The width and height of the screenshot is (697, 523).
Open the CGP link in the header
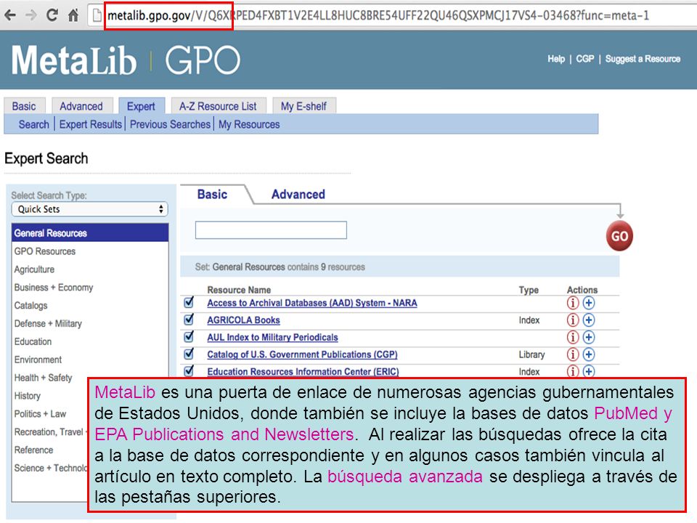[585, 59]
